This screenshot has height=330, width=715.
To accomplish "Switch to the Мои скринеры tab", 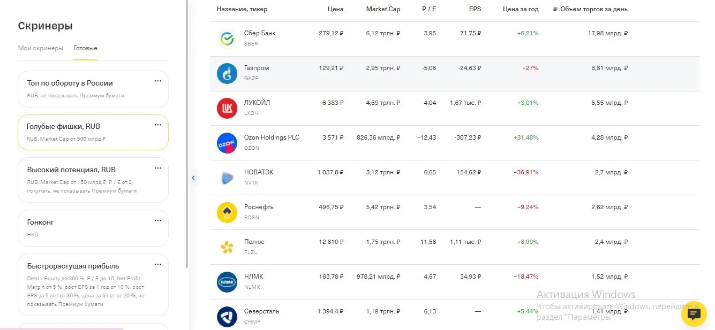I will pos(40,48).
